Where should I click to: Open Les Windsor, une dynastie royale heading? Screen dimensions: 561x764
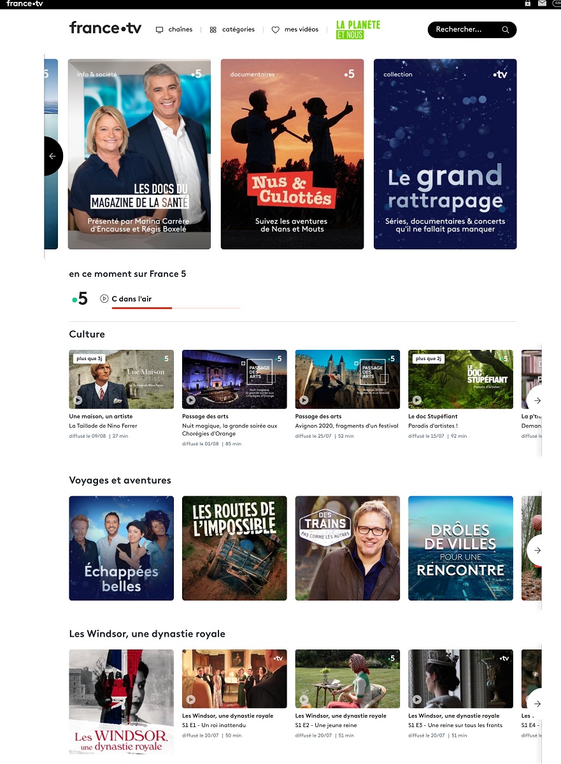point(147,634)
